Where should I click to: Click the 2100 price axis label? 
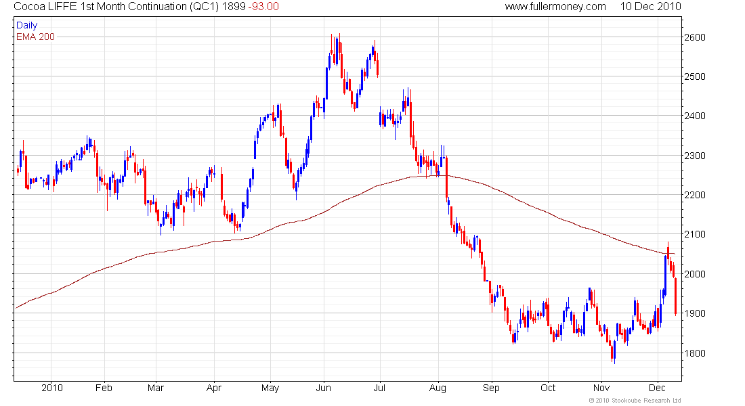[x=695, y=234]
